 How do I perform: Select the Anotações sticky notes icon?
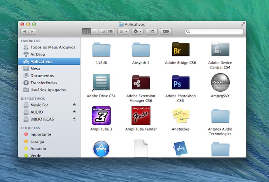180,115
